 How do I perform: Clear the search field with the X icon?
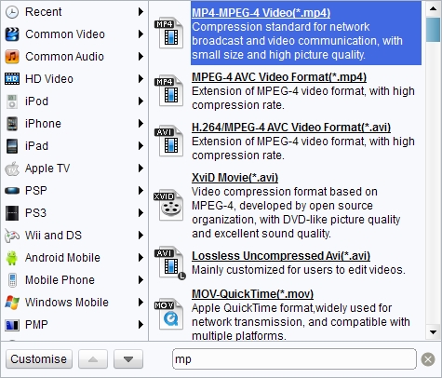428,359
